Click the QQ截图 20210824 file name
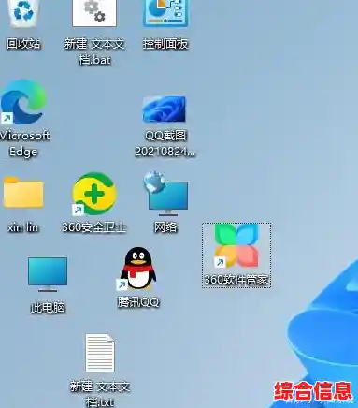The image size is (358, 408). point(165,143)
